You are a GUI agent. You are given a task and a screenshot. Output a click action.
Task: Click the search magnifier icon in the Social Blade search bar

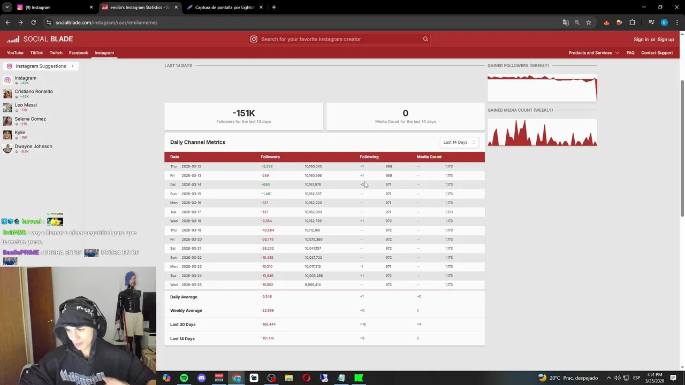(425, 39)
